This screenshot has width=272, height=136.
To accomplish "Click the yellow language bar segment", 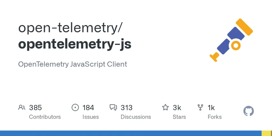I will [x=266, y=133].
